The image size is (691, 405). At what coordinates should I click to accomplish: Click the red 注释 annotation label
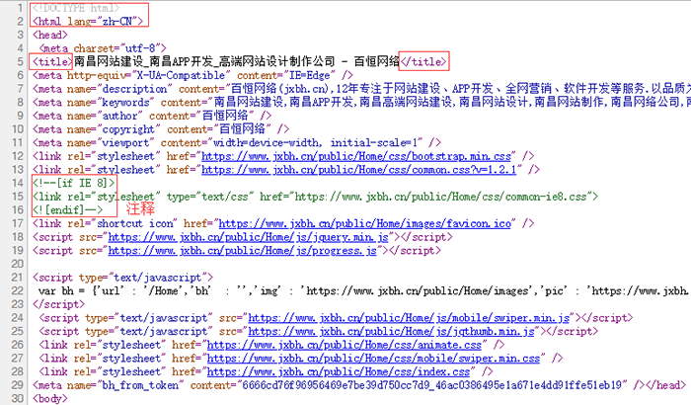click(142, 209)
